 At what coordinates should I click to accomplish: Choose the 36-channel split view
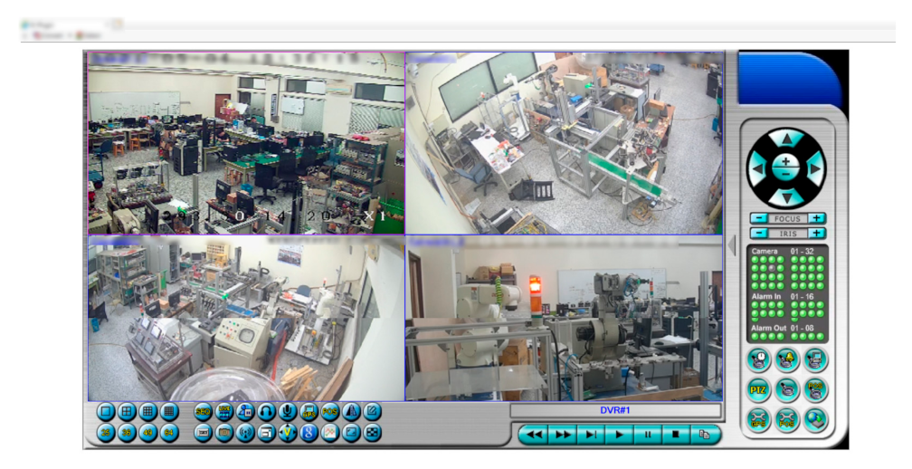127,433
